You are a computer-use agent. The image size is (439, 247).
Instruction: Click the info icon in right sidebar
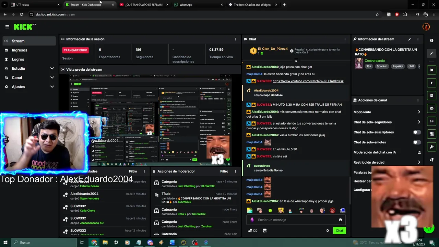(431, 40)
